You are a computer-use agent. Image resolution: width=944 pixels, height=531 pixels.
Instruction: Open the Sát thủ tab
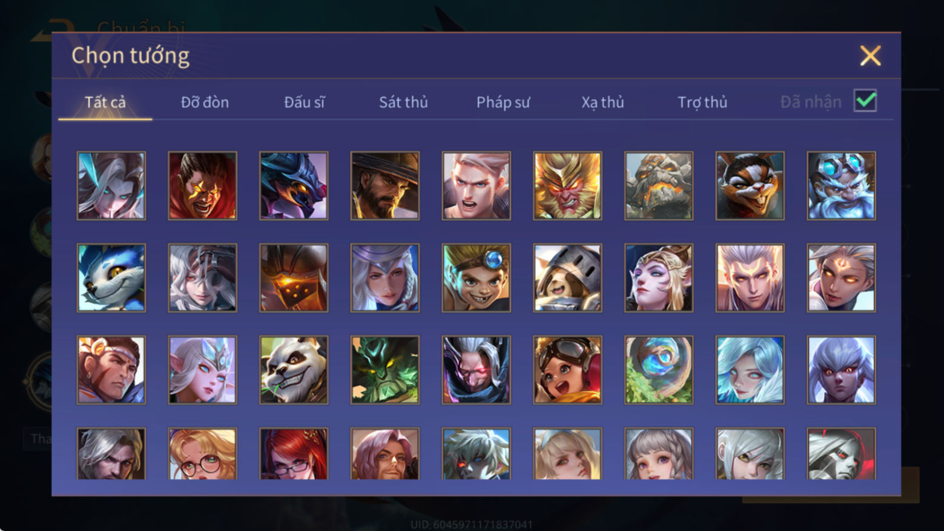coord(403,102)
